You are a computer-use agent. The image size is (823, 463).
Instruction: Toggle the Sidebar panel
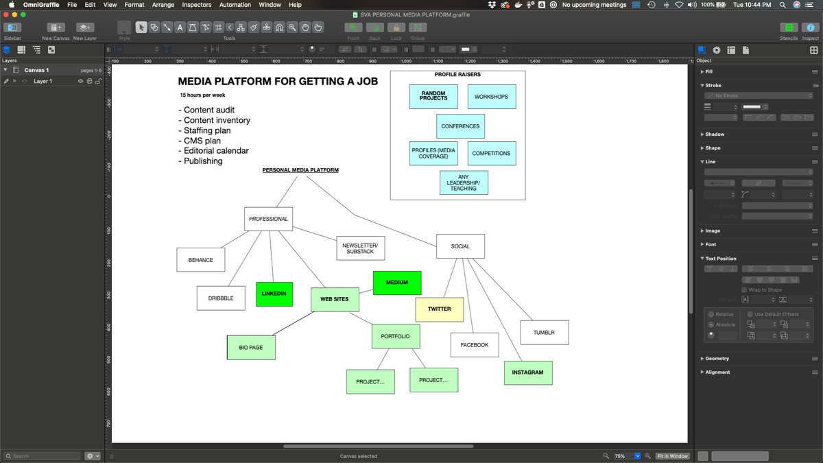coord(12,27)
